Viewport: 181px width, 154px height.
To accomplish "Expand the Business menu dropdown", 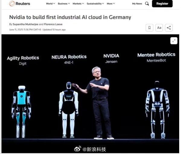I will [x=64, y=4].
